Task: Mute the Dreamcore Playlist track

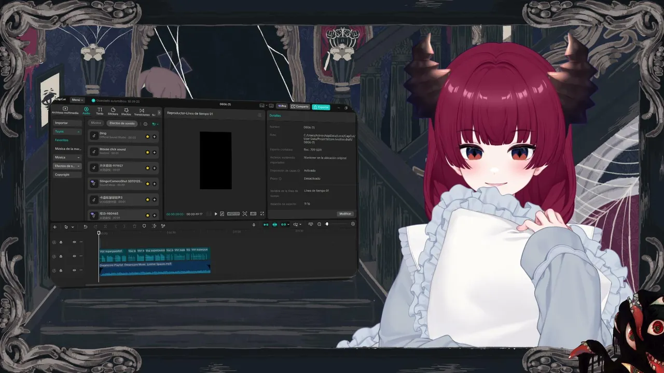Action: click(74, 270)
